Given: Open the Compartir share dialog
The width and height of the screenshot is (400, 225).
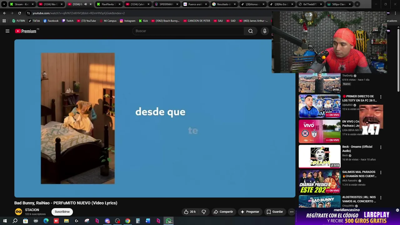Looking at the screenshot, I should pos(223,212).
